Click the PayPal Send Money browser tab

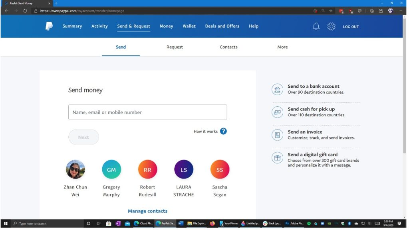[28, 3]
